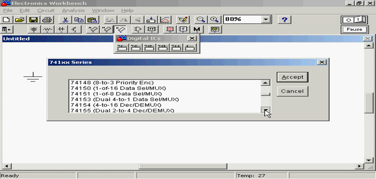Click the Cancel button

(292, 91)
